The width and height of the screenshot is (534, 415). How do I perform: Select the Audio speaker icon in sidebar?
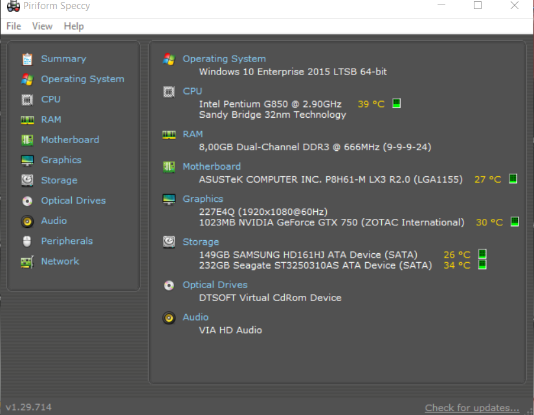[x=27, y=221]
